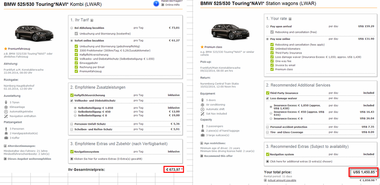Choose Selbstbeteiligung € 1.050 radio button
The image size is (380, 185).
click(x=75, y=108)
